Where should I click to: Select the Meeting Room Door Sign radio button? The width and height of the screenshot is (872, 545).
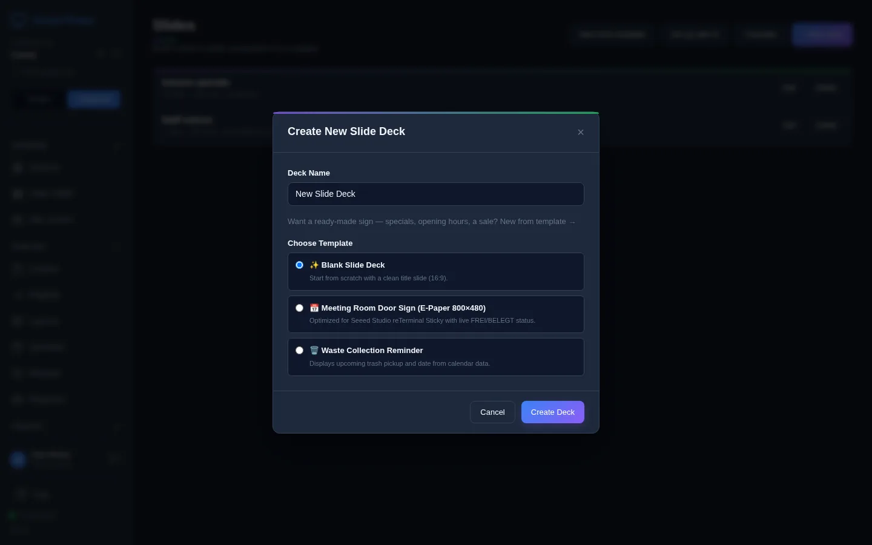pyautogui.click(x=299, y=308)
